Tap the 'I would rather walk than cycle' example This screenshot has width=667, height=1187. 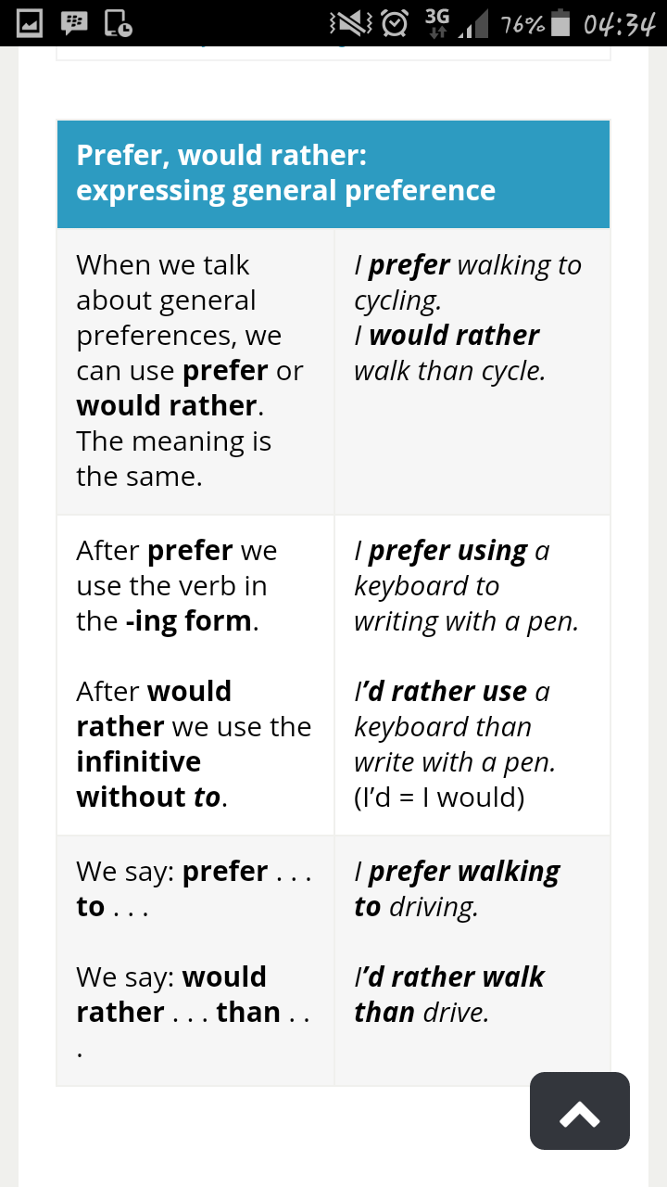point(450,352)
